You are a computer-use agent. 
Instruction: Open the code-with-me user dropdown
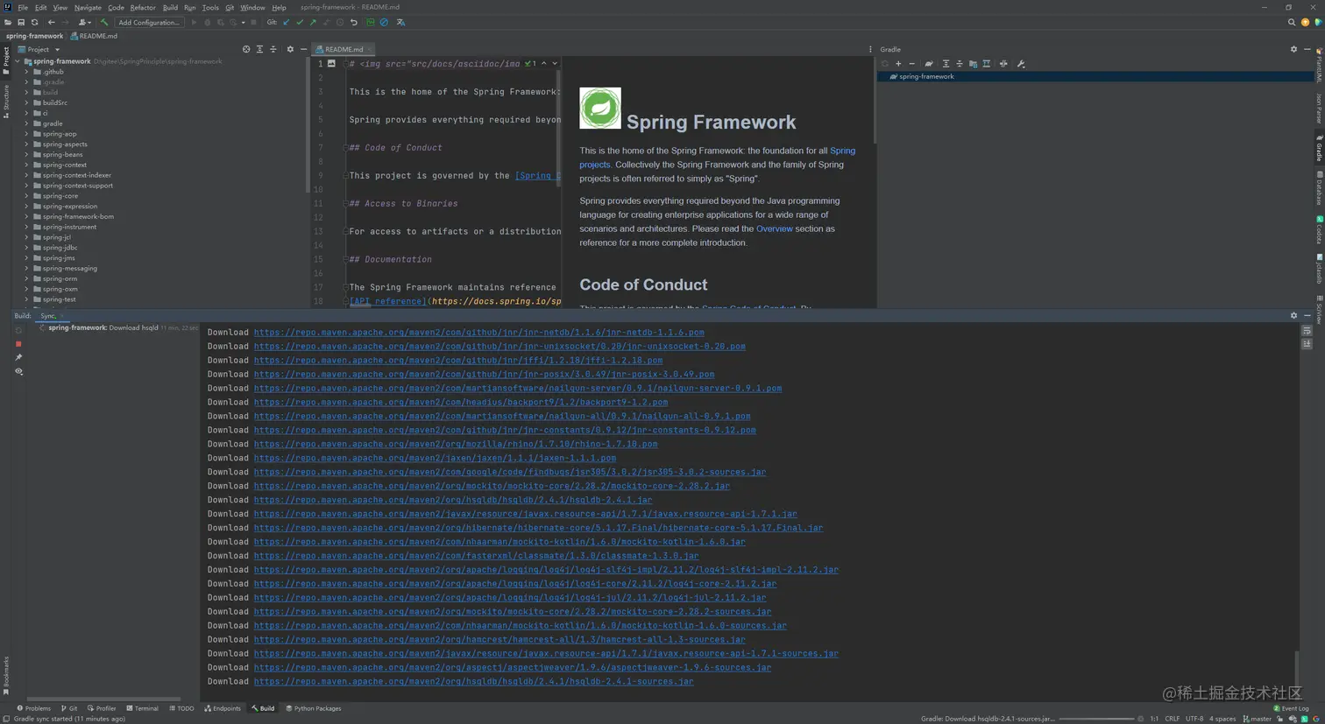point(84,23)
